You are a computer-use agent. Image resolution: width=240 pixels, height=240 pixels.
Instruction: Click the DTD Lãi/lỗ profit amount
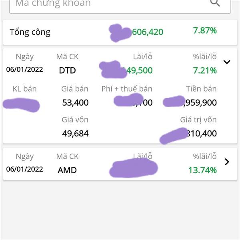point(126,70)
